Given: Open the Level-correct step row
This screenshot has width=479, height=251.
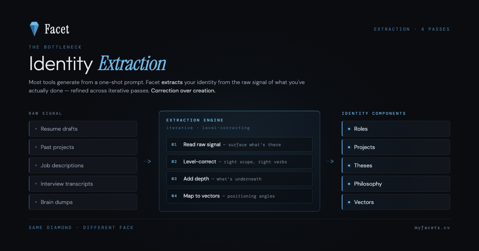Looking at the screenshot, I should (239, 162).
